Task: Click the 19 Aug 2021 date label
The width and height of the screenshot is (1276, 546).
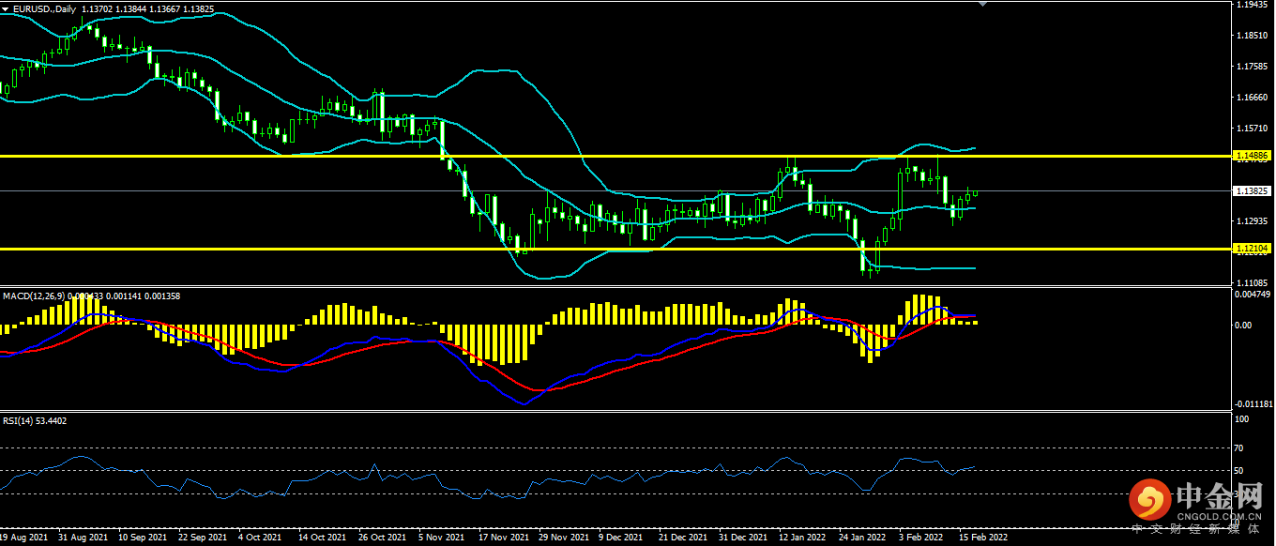Action: coord(24,538)
